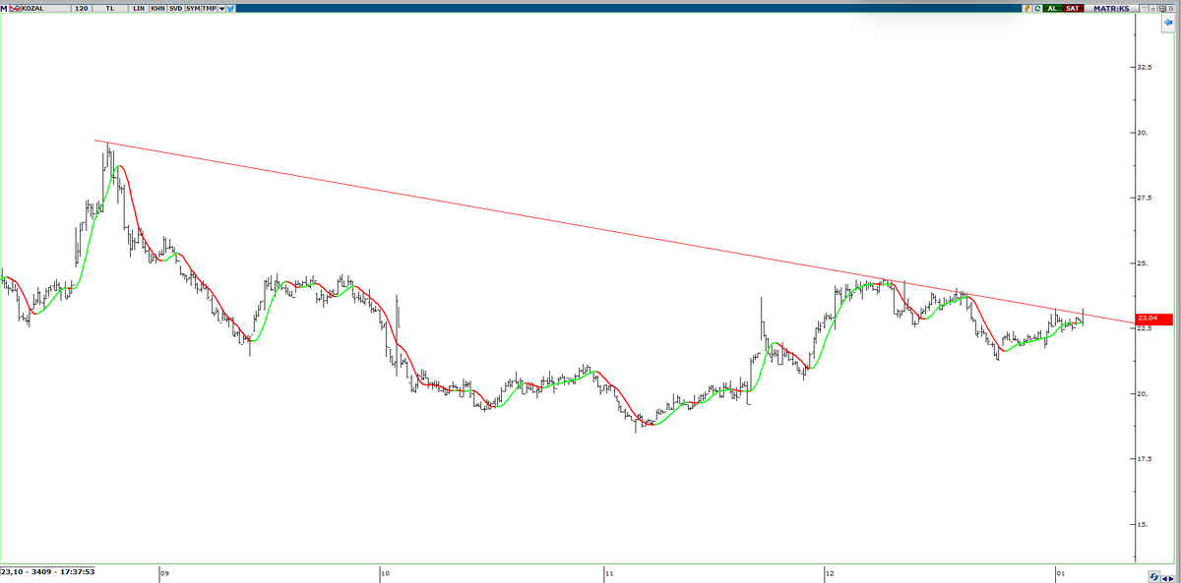
Task: Click the KOZAL symbol flag icon
Action: (14, 6)
